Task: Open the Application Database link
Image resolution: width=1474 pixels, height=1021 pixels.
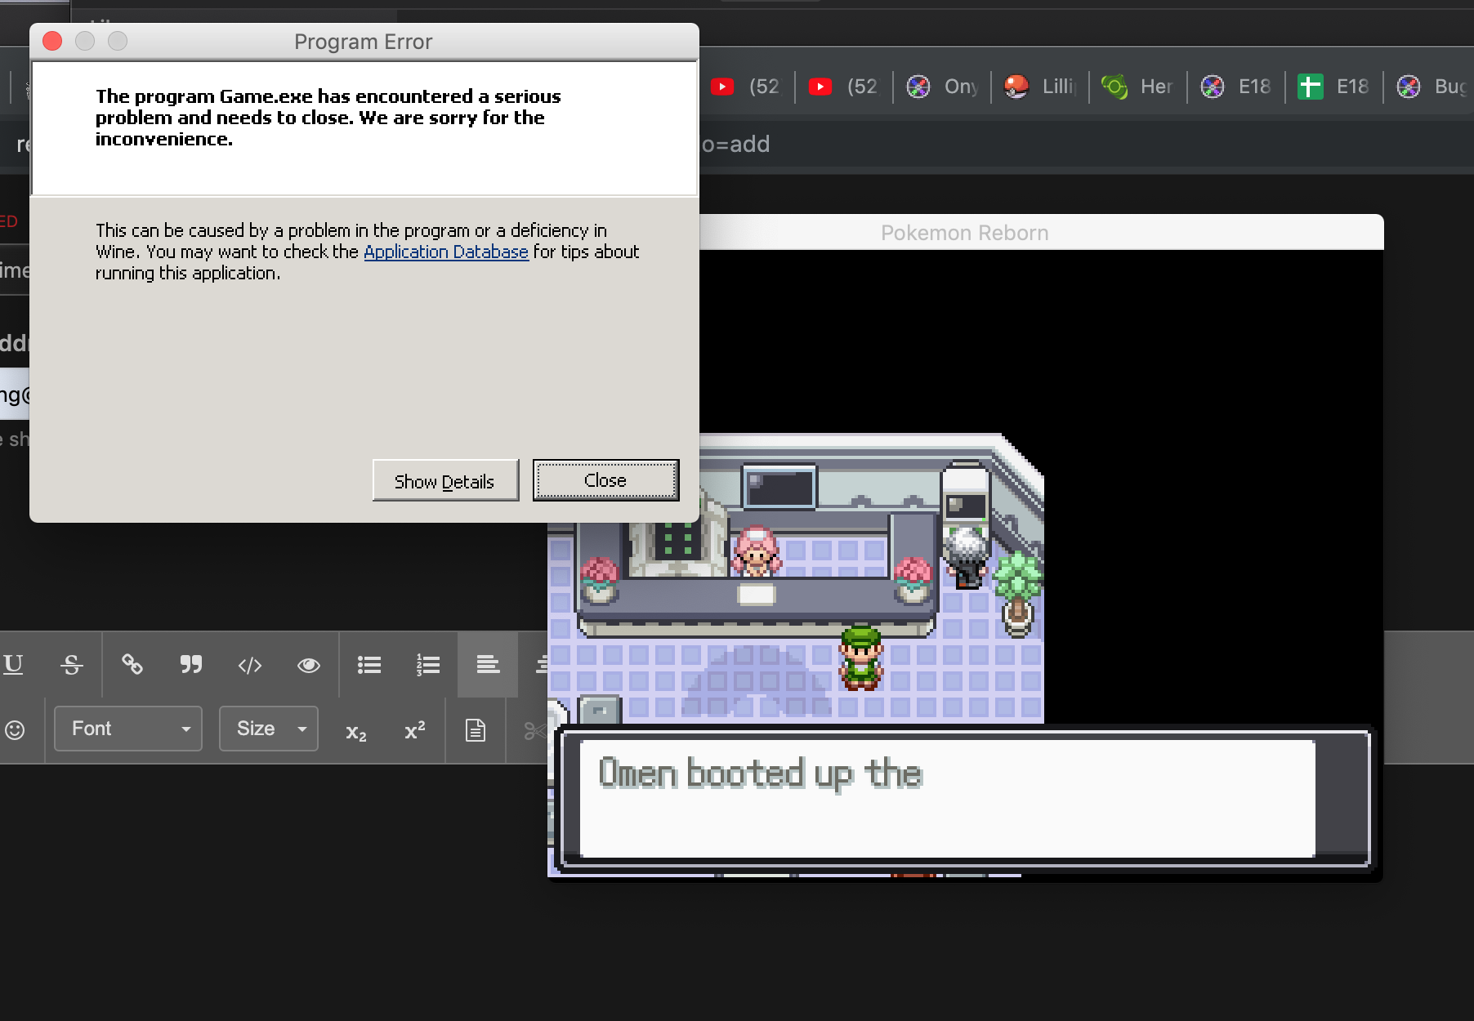Action: 446,252
